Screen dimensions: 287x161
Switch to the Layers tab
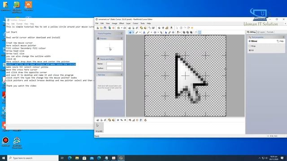pos(261,32)
